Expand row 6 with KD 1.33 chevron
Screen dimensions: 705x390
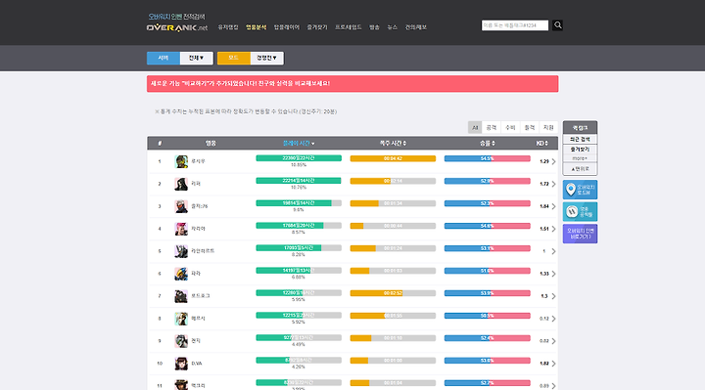[x=553, y=274]
